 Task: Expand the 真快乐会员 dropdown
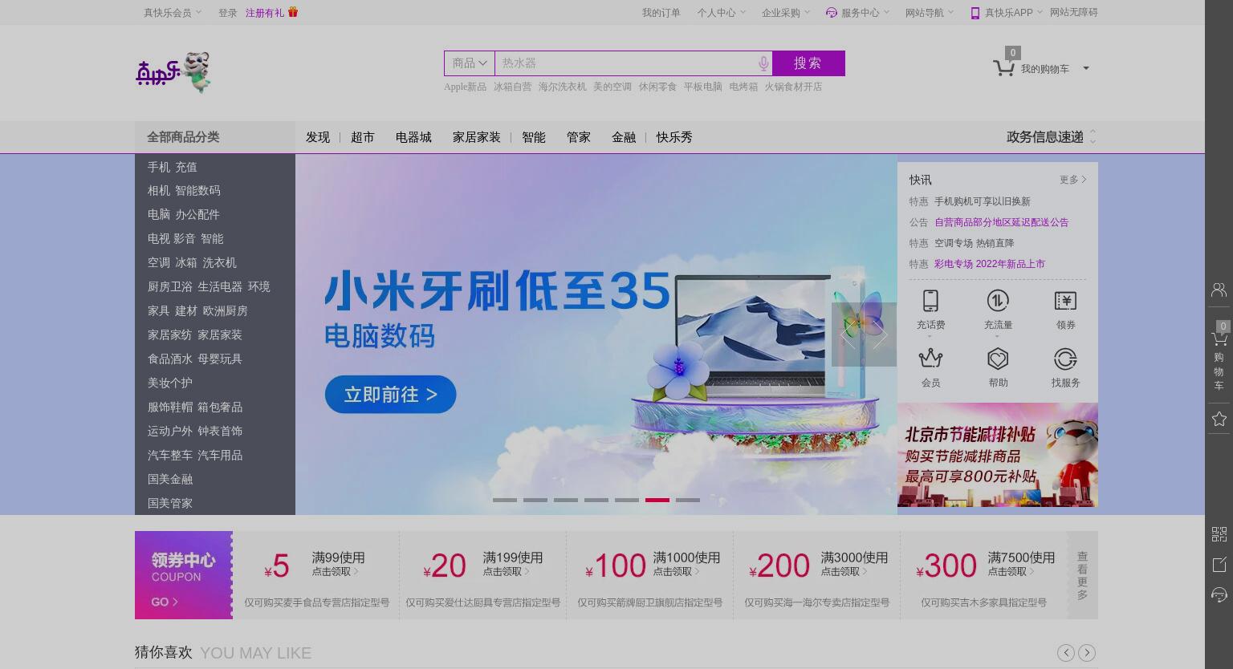(198, 12)
